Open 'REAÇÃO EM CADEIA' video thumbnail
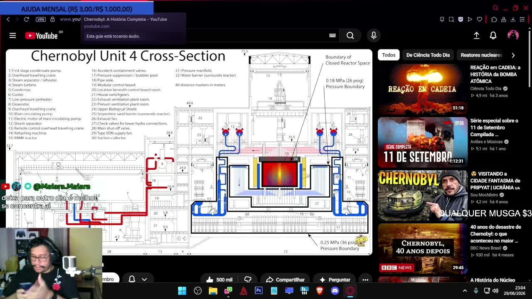The height and width of the screenshot is (299, 532). [423, 89]
